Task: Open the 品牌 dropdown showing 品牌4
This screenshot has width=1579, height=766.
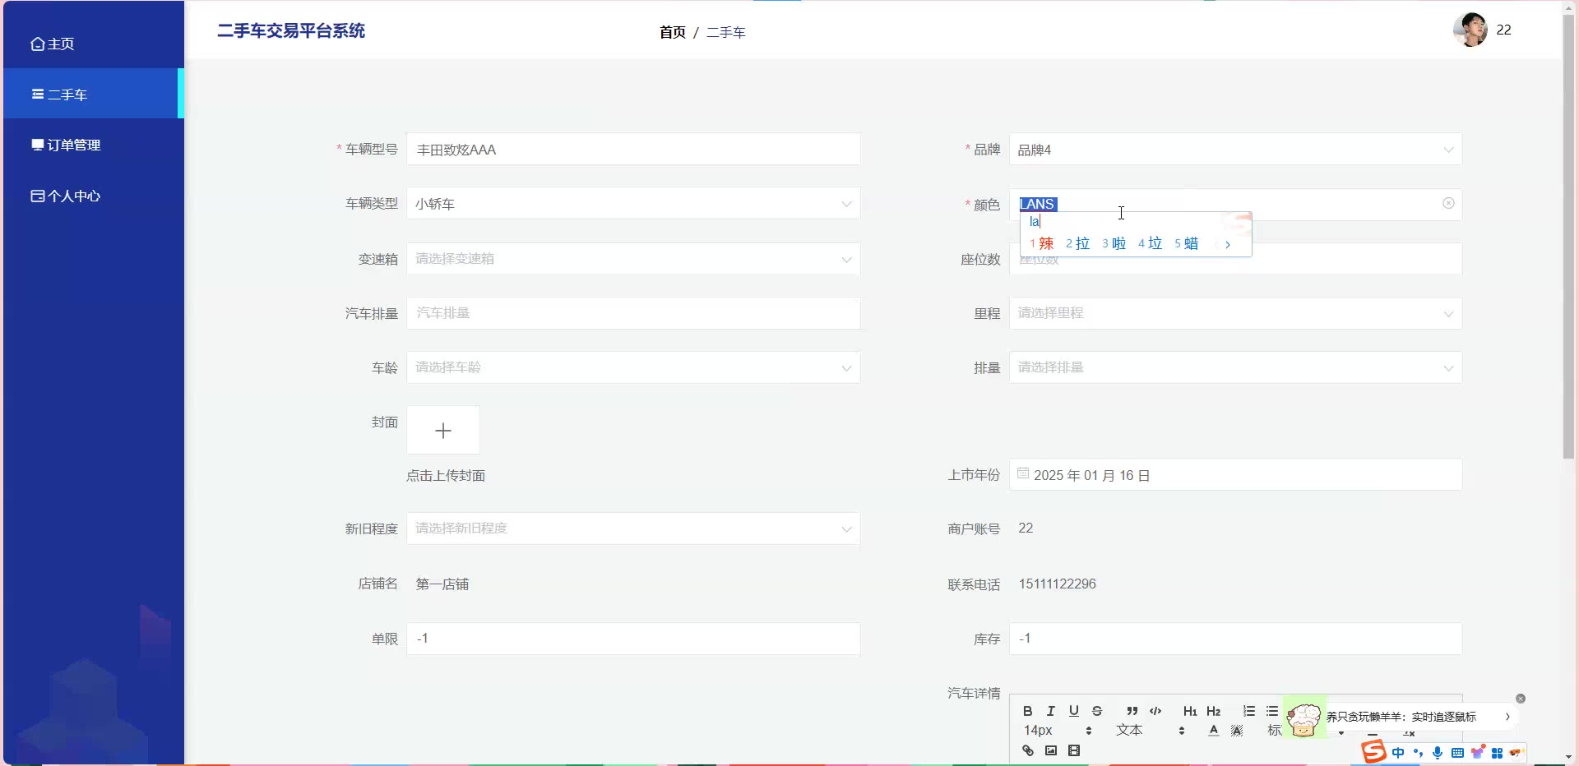Action: [x=1234, y=150]
